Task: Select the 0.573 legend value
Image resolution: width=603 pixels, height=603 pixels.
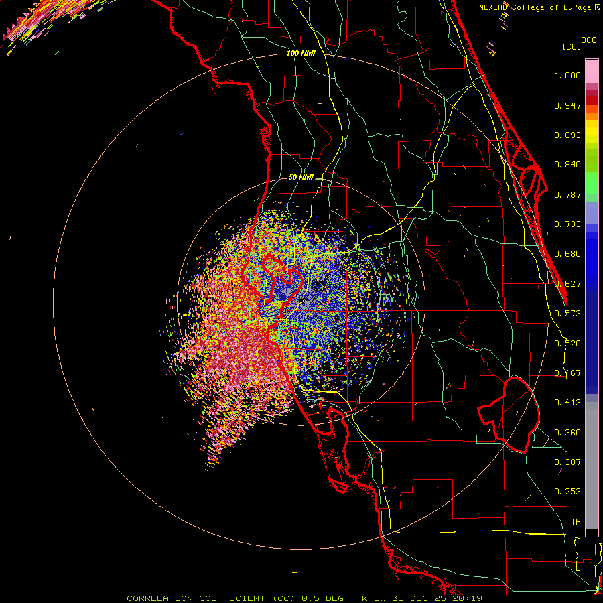Action: [x=567, y=314]
